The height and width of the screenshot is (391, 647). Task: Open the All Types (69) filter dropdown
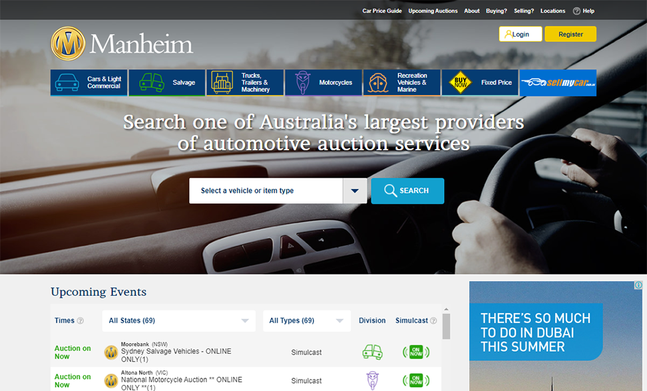pos(306,321)
